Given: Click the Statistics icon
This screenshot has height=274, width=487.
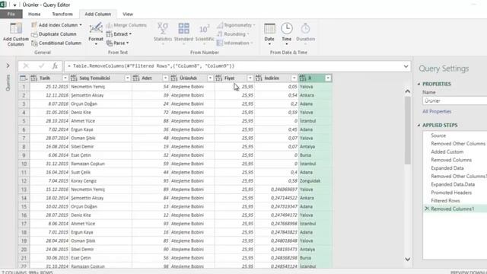Looking at the screenshot, I should click(162, 29).
